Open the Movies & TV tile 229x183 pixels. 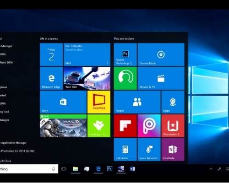coord(161,78)
